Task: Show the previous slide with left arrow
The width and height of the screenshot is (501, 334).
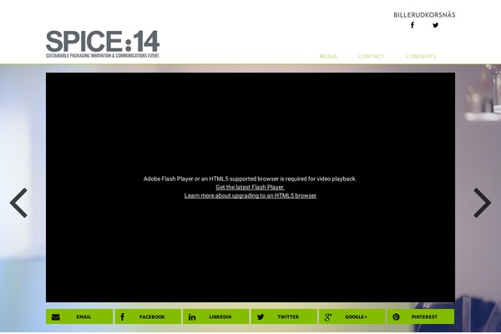Action: (x=18, y=203)
